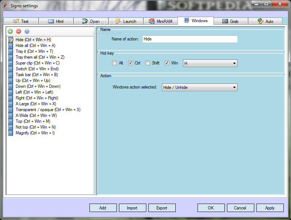The image size is (291, 220).
Task: Click the icon next to Left entry
Action: 11,92
